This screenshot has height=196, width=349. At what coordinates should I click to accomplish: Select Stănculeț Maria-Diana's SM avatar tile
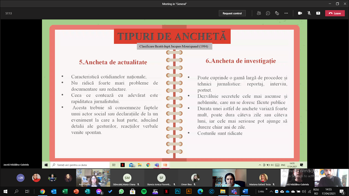click(127, 178)
